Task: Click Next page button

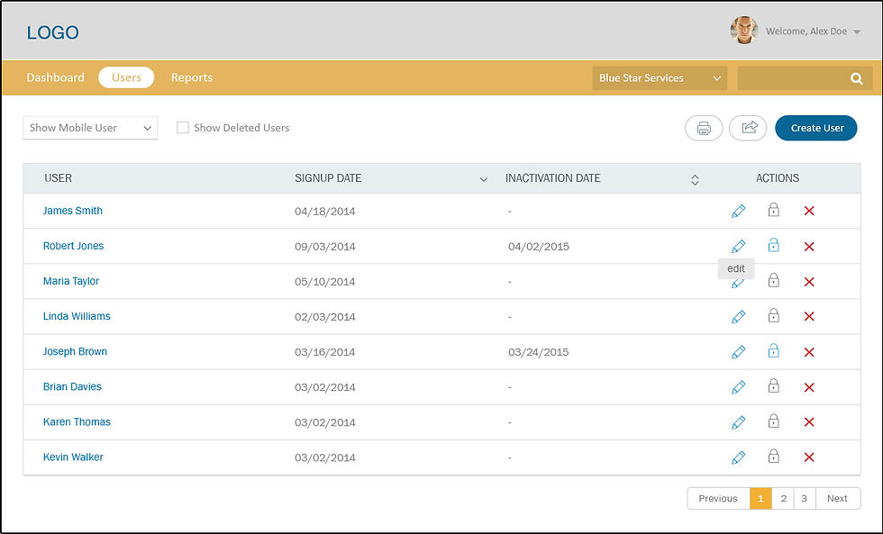Action: (x=837, y=499)
